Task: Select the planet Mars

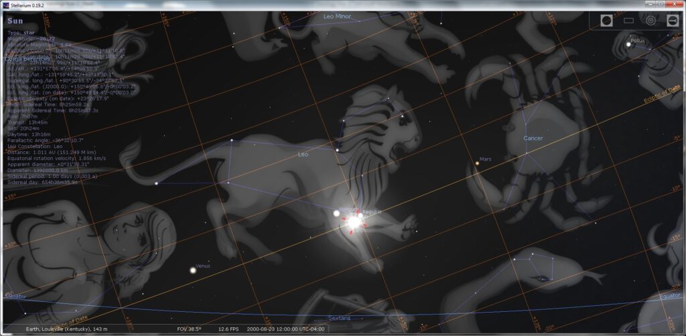Action: (x=477, y=163)
